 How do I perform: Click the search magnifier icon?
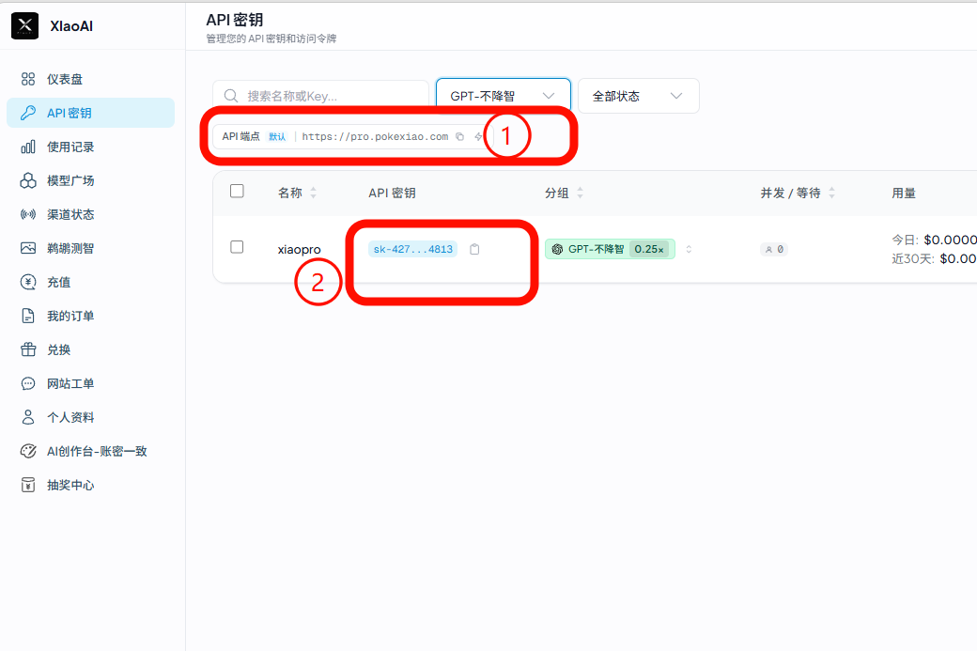231,96
